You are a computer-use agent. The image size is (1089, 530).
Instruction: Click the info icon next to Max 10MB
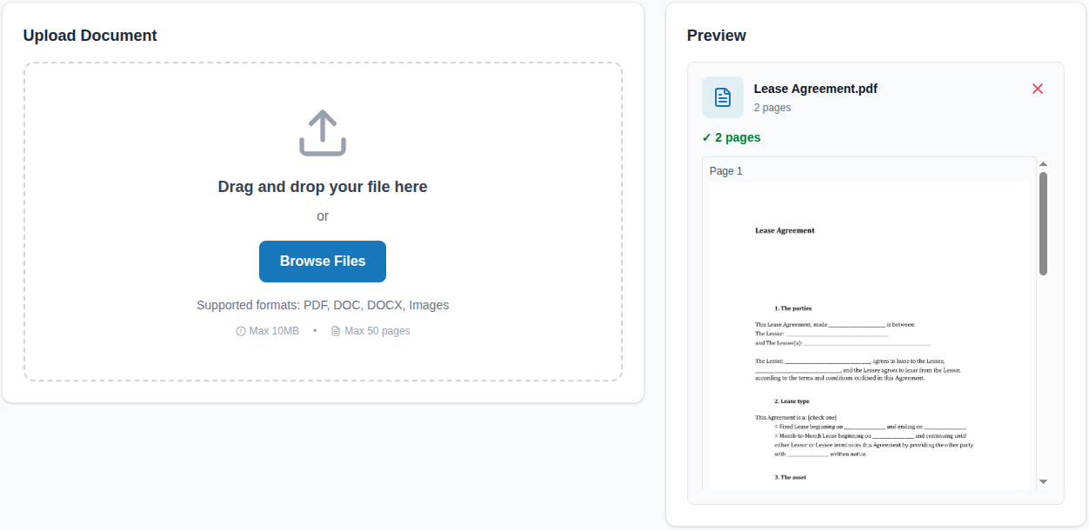(241, 331)
